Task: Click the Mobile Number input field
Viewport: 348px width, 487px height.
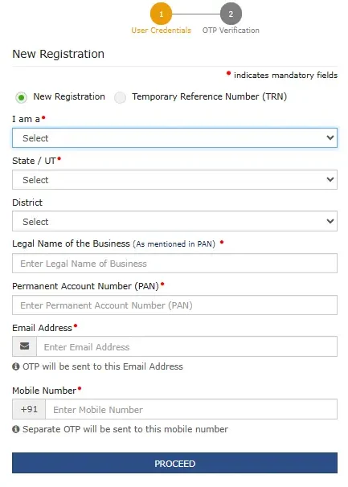Action: (x=191, y=409)
